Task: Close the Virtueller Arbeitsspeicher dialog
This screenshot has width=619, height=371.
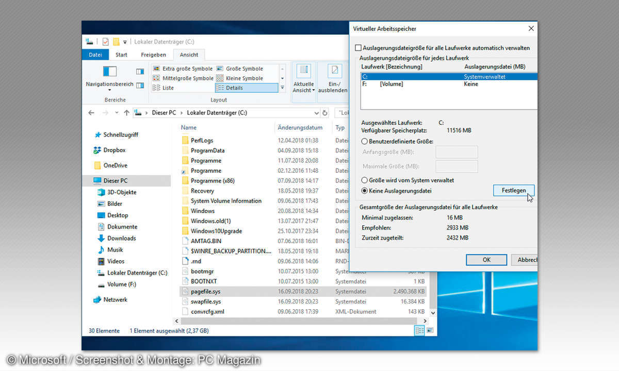Action: [531, 29]
